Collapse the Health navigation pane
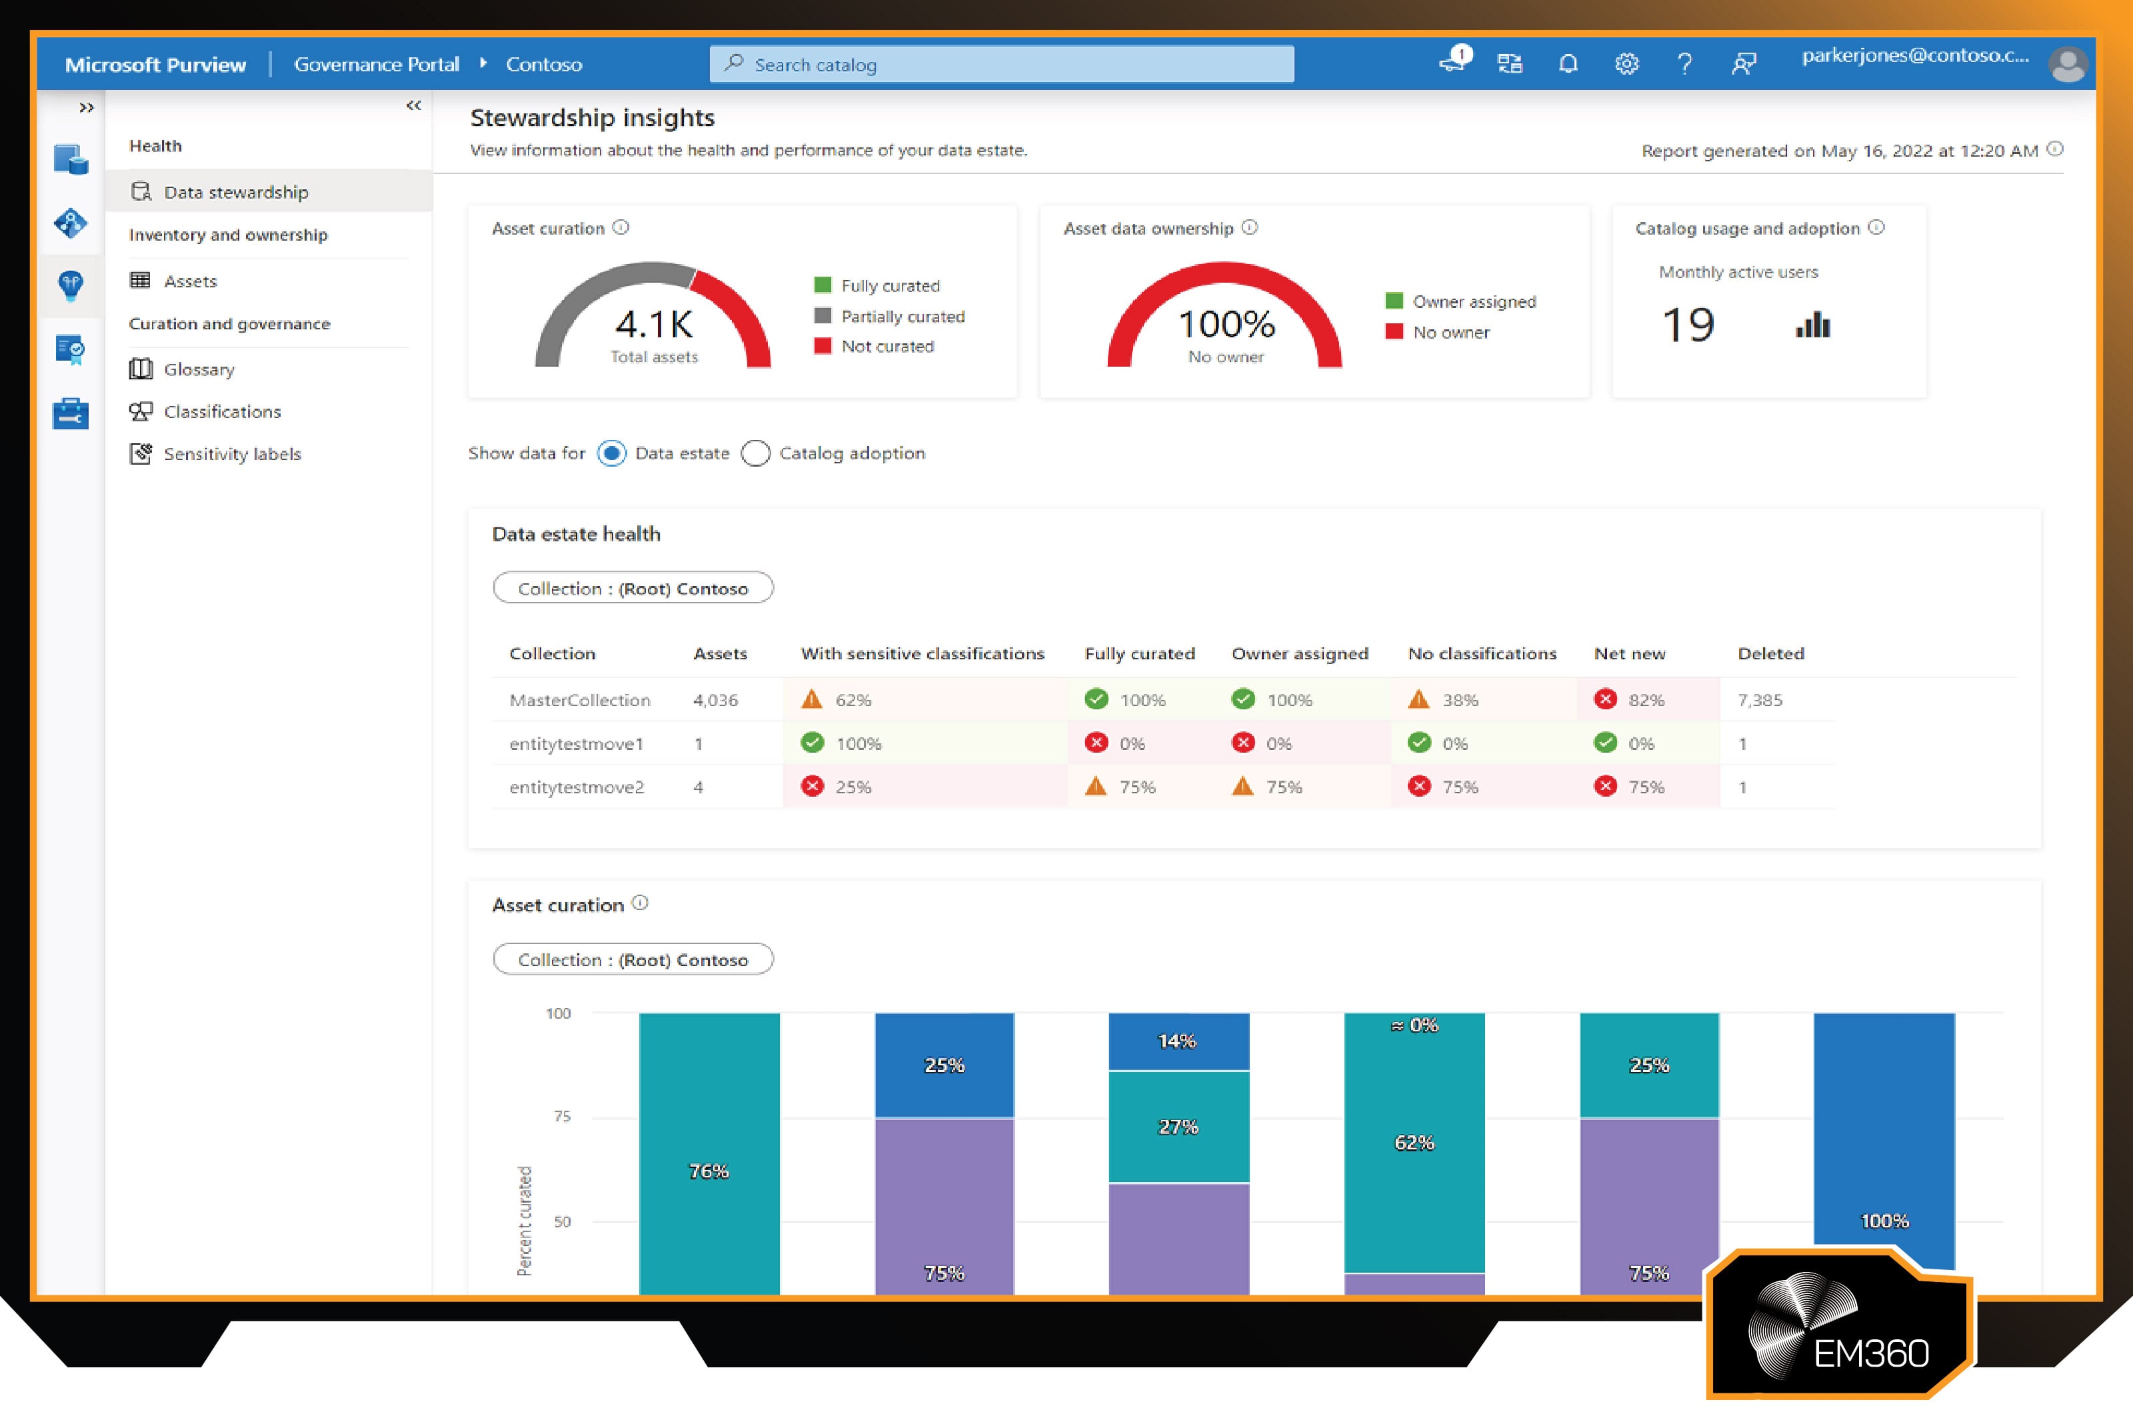The image size is (2133, 1422). pyautogui.click(x=415, y=105)
